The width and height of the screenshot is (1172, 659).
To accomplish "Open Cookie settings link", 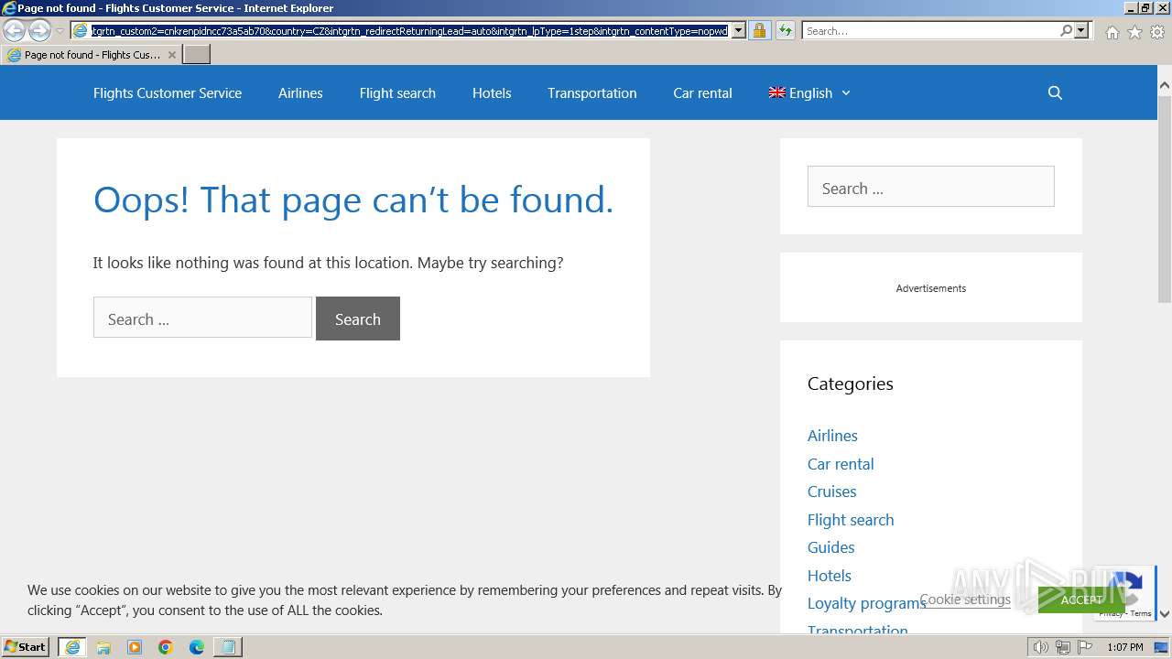I will (x=965, y=600).
